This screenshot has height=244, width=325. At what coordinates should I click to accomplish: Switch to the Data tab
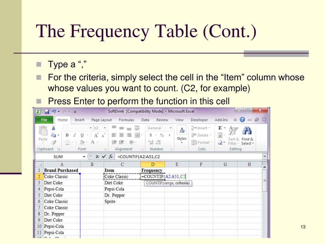pyautogui.click(x=145, y=120)
